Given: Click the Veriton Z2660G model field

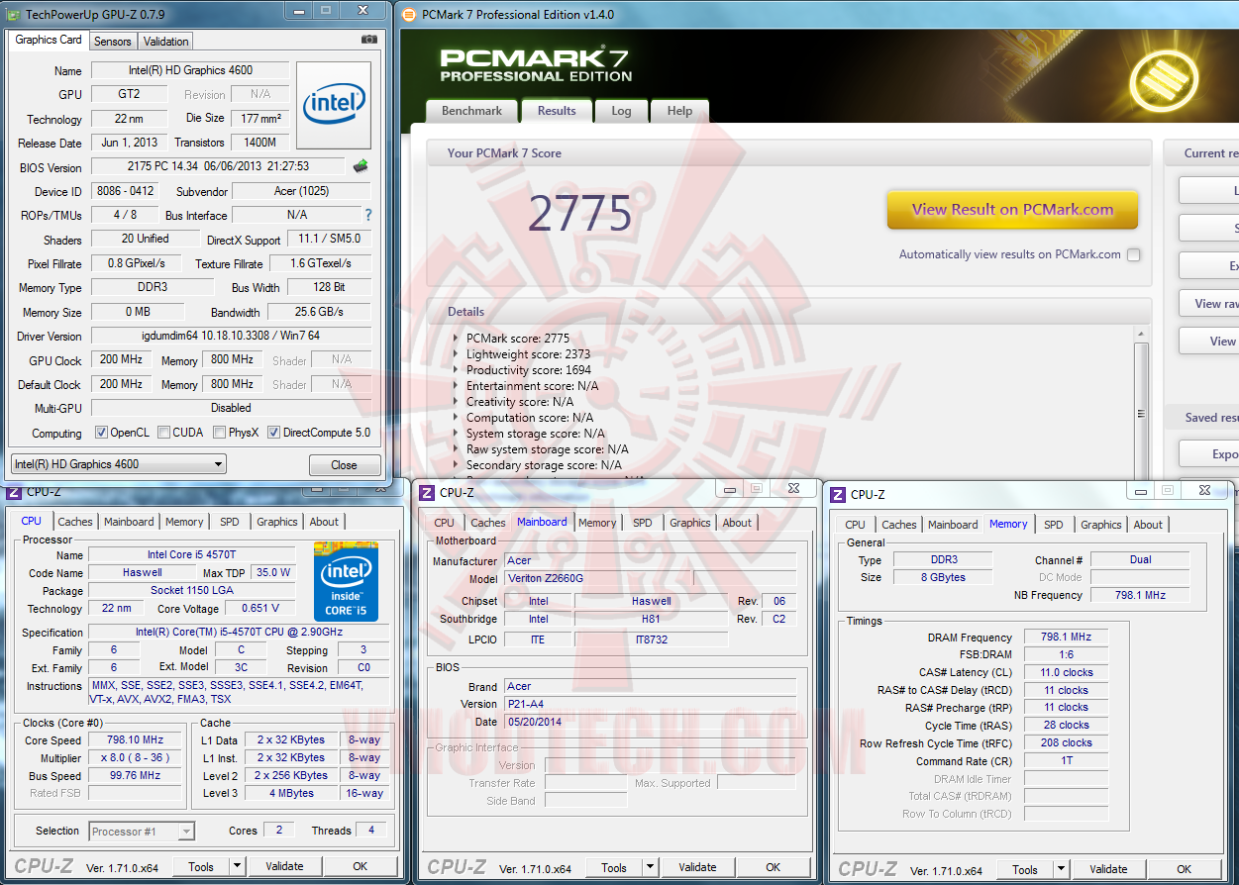Looking at the screenshot, I should (x=598, y=578).
